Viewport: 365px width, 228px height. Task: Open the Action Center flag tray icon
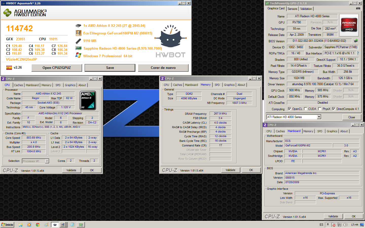333,225
